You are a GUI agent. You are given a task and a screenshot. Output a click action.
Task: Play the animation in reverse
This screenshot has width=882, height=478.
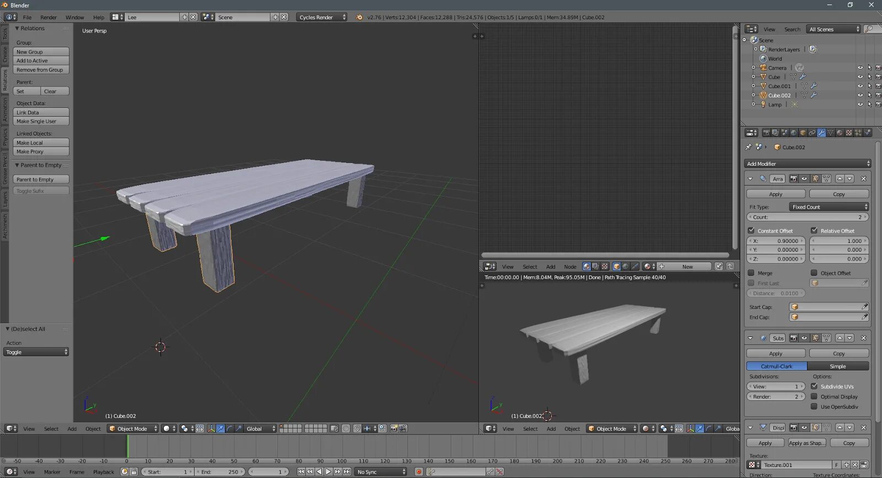(319, 472)
